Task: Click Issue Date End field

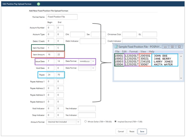Action: tap(60, 61)
